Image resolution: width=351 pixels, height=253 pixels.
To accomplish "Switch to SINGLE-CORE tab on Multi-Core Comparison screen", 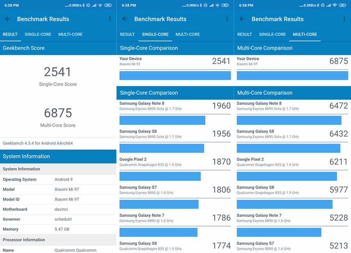I will (x=273, y=34).
